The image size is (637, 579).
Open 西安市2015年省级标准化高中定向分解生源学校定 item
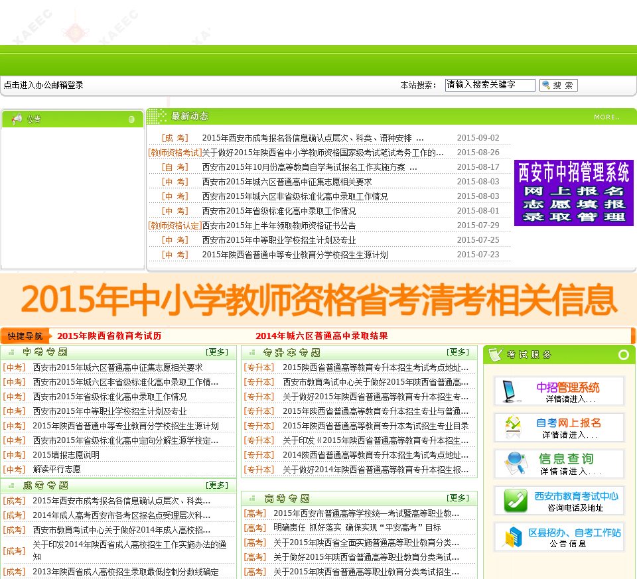coord(125,440)
